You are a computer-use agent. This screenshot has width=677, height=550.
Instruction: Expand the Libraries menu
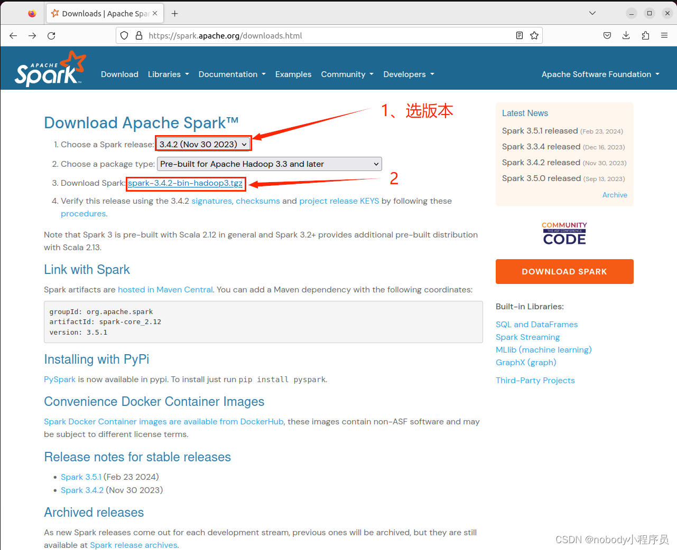168,74
